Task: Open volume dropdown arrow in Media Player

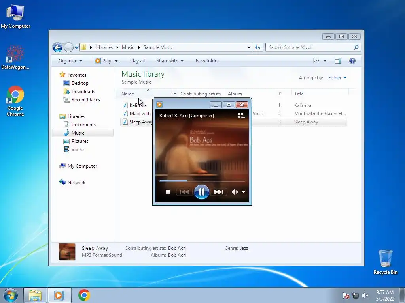Action: 244,192
